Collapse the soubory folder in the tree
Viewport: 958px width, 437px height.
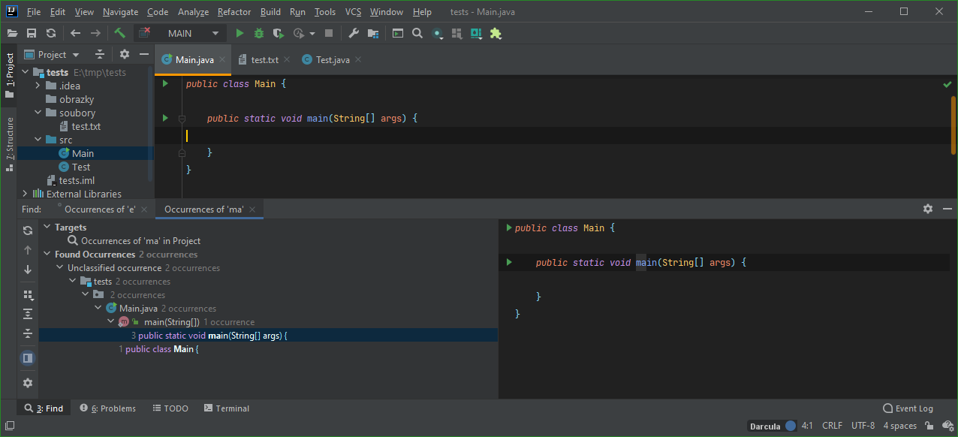[x=38, y=112]
